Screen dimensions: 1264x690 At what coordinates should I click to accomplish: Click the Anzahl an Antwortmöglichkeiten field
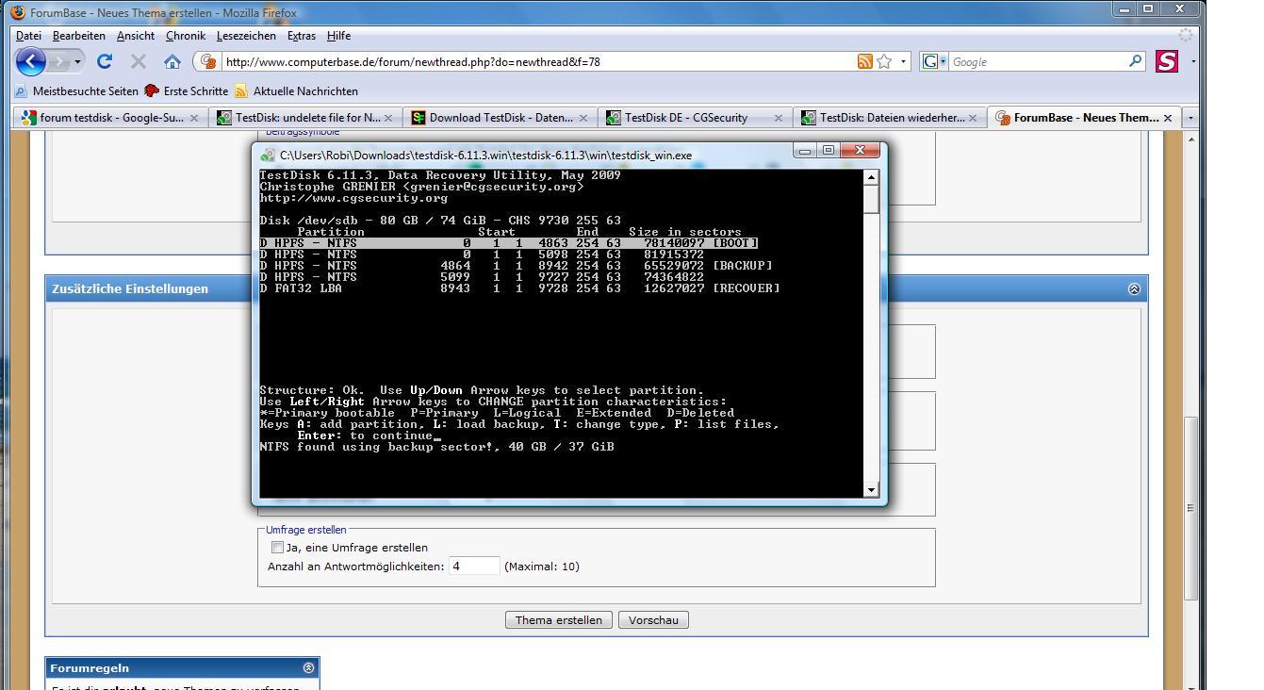pos(474,567)
